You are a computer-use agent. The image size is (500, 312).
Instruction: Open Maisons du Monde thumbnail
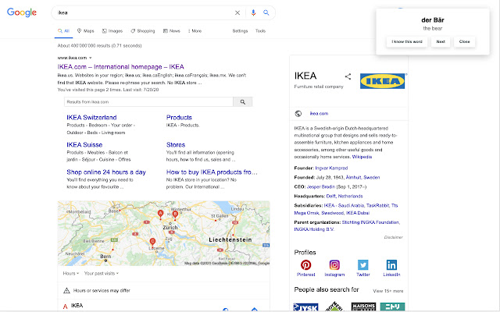click(x=363, y=307)
